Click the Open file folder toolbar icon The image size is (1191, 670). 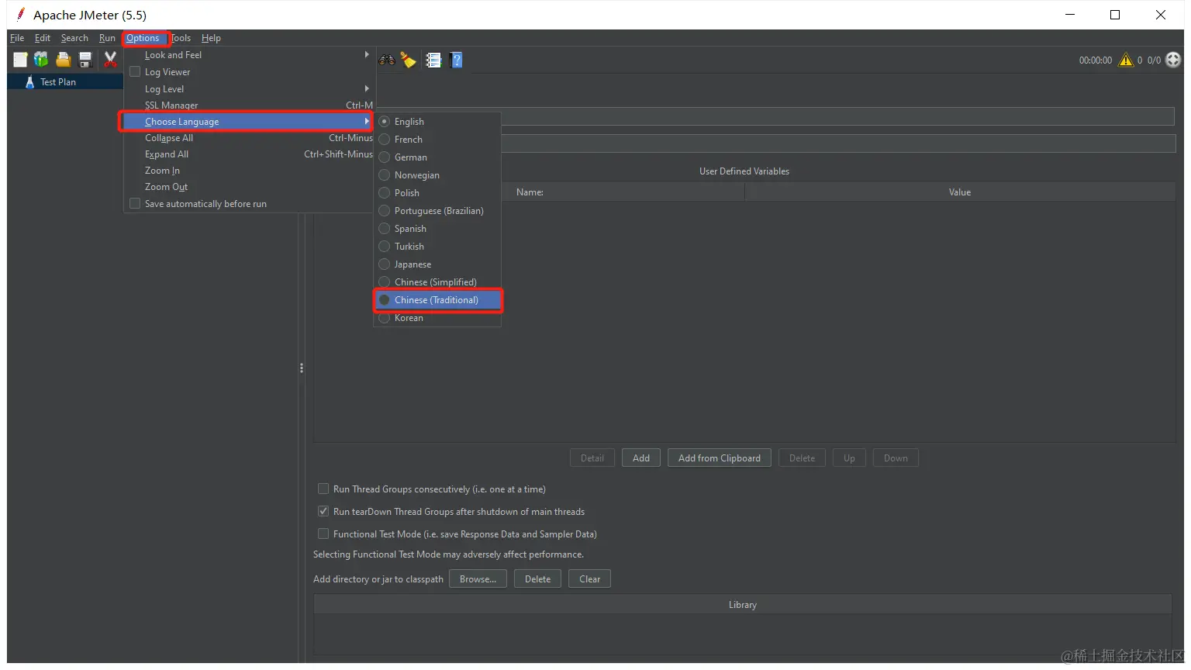pos(64,60)
